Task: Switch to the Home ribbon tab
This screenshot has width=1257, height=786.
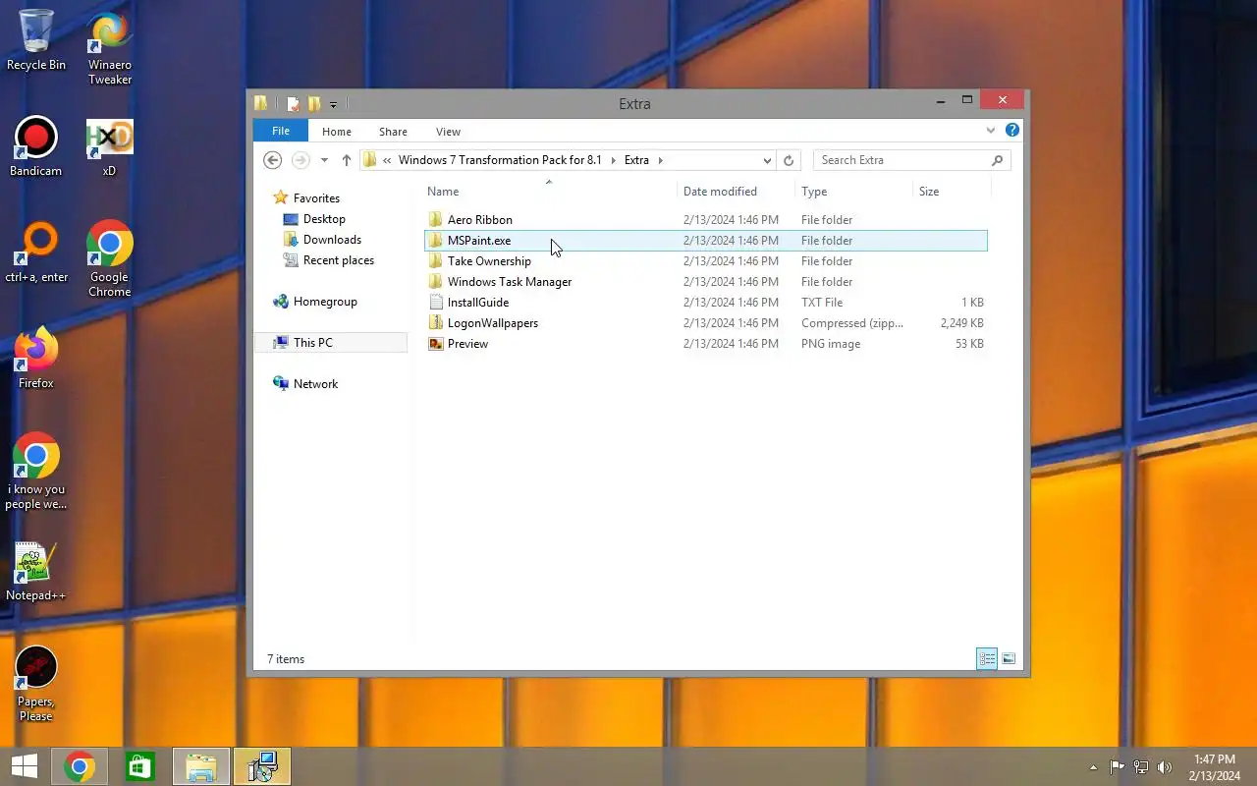Action: (x=337, y=132)
